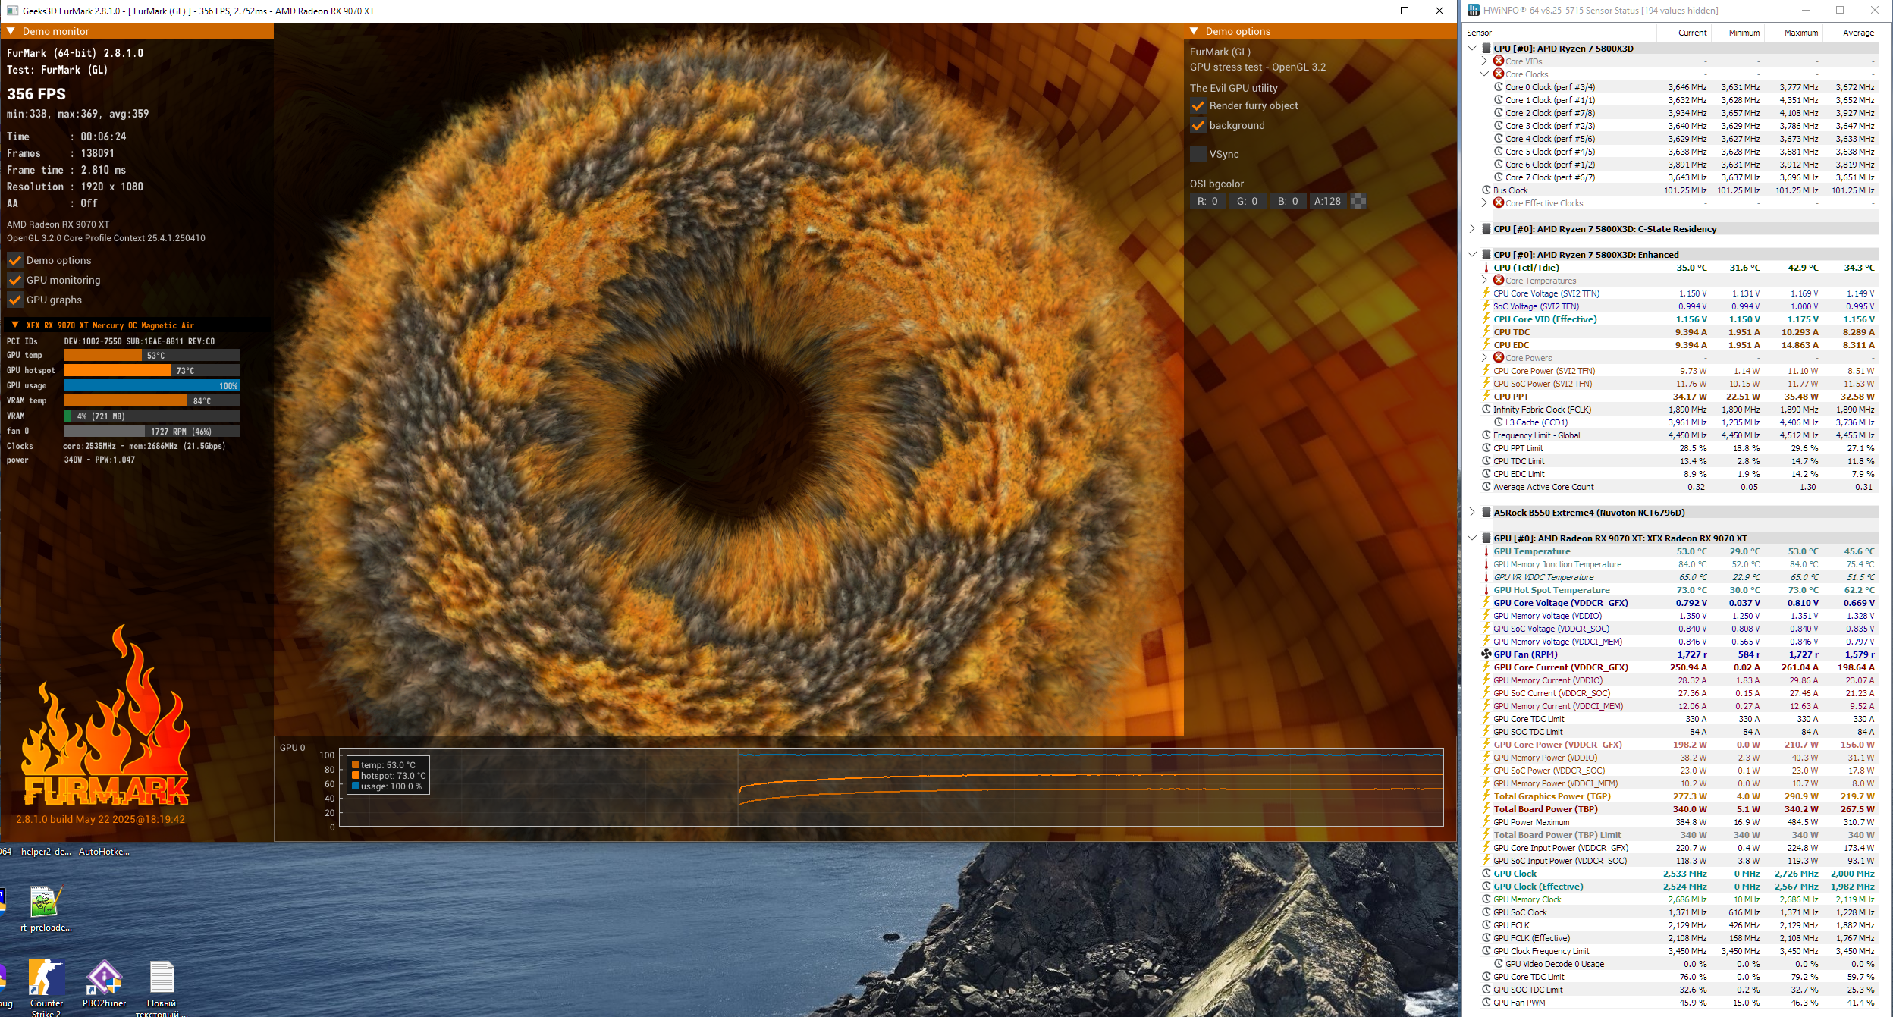Expand the C-State Residency sensor section

[1472, 229]
